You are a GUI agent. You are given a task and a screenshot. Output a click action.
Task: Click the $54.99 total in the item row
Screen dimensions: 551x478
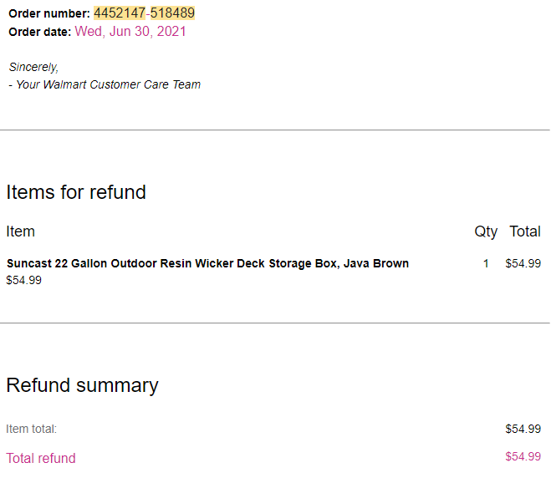coord(523,263)
